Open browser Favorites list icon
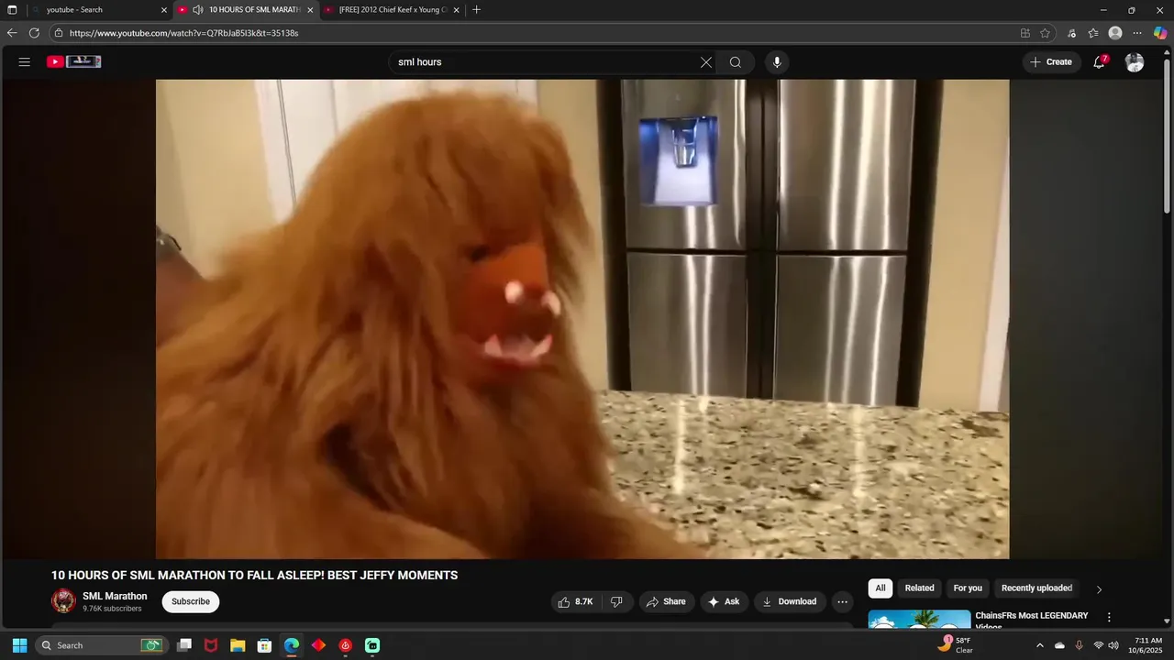The image size is (1174, 660). pos(1093,33)
